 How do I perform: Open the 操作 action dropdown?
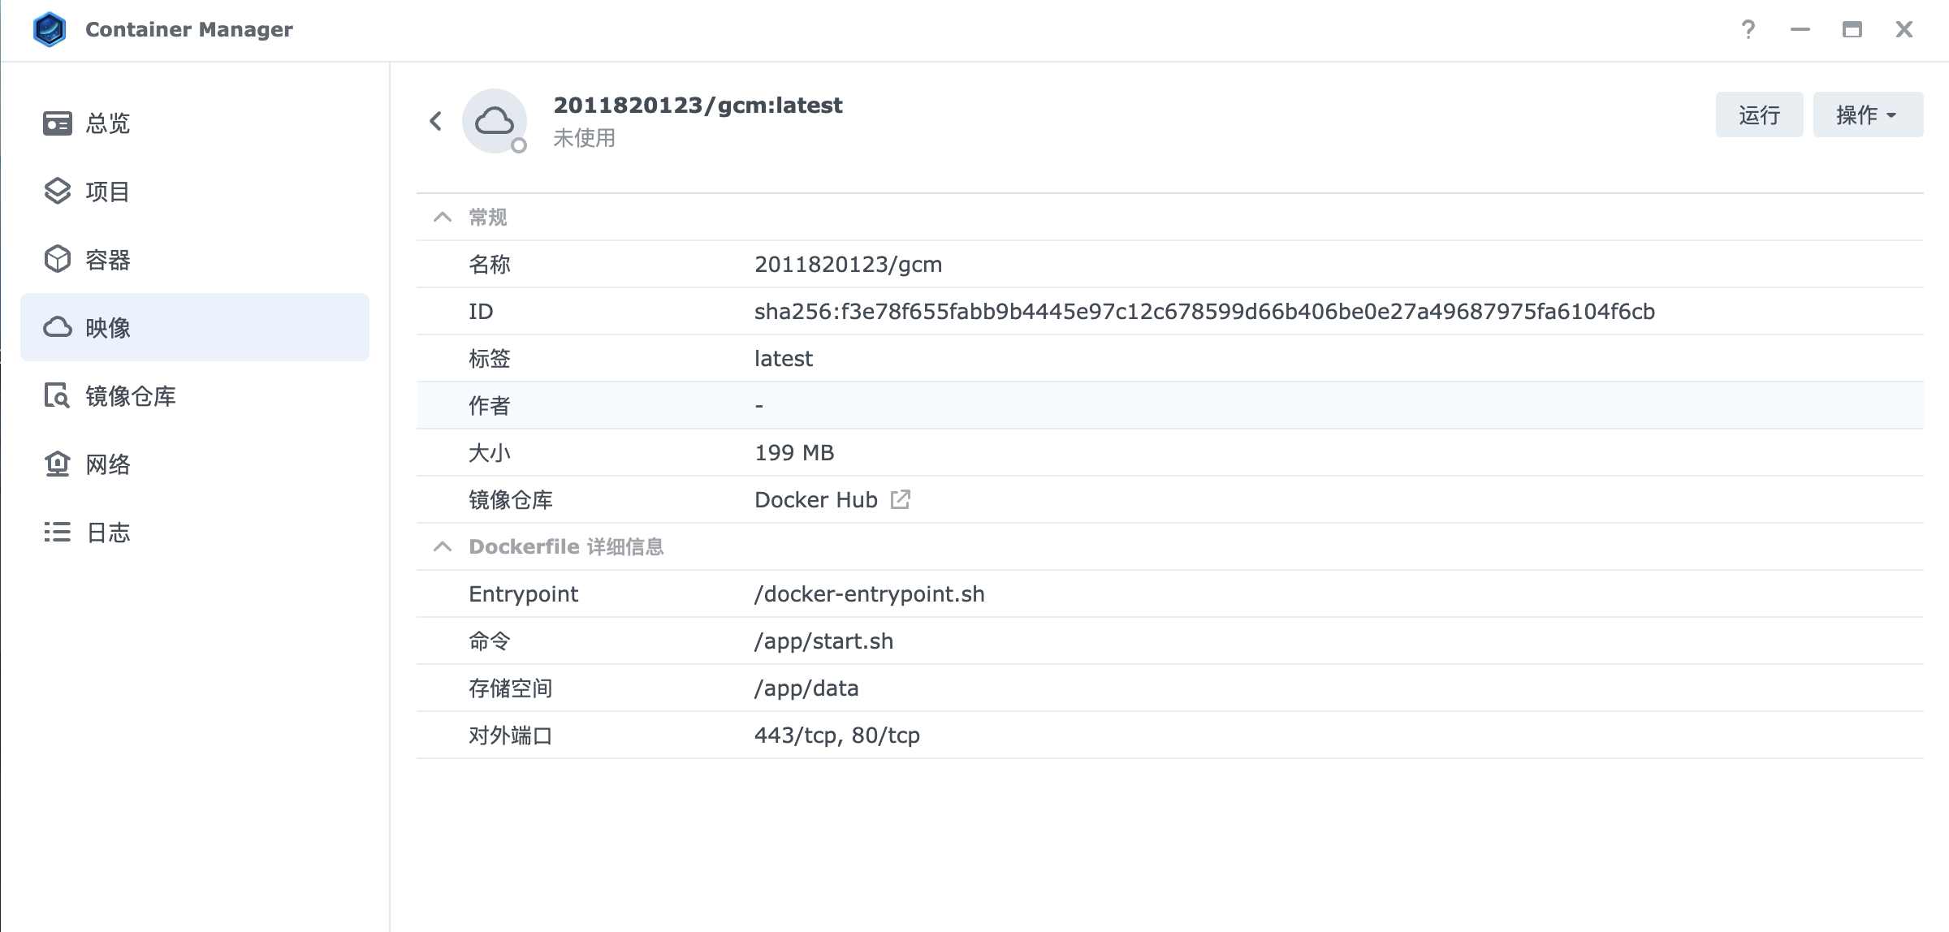coord(1867,115)
